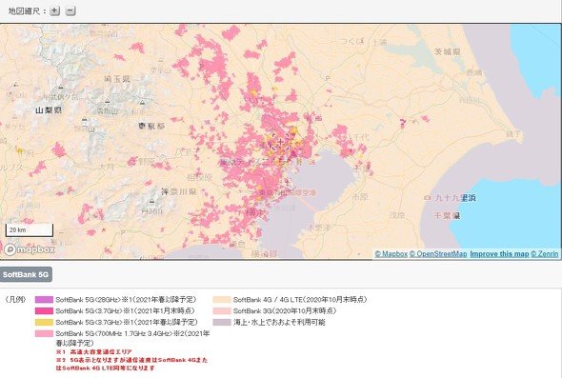Image resolution: width=562 pixels, height=378 pixels.
Task: Open the © OpenStreetMap link
Action: click(438, 254)
